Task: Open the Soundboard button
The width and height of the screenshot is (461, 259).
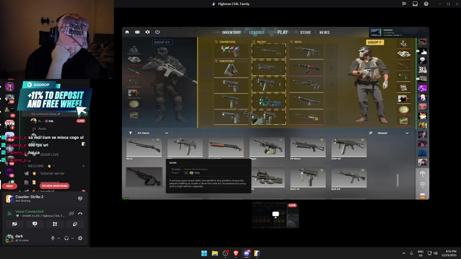Action: [x=75, y=224]
